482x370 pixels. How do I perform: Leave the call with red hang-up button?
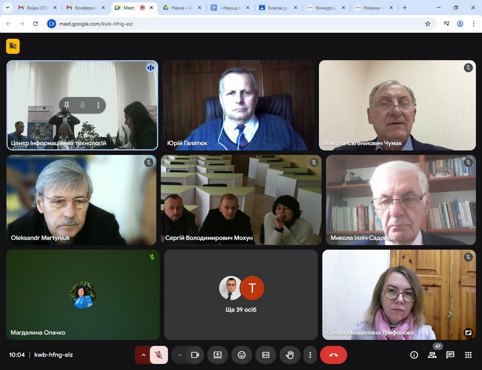point(333,355)
